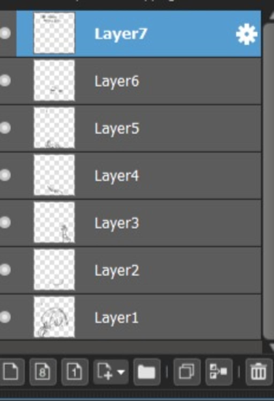Viewport: 274px width, 401px height.
Task: Delete the selected layer
Action: click(x=258, y=372)
